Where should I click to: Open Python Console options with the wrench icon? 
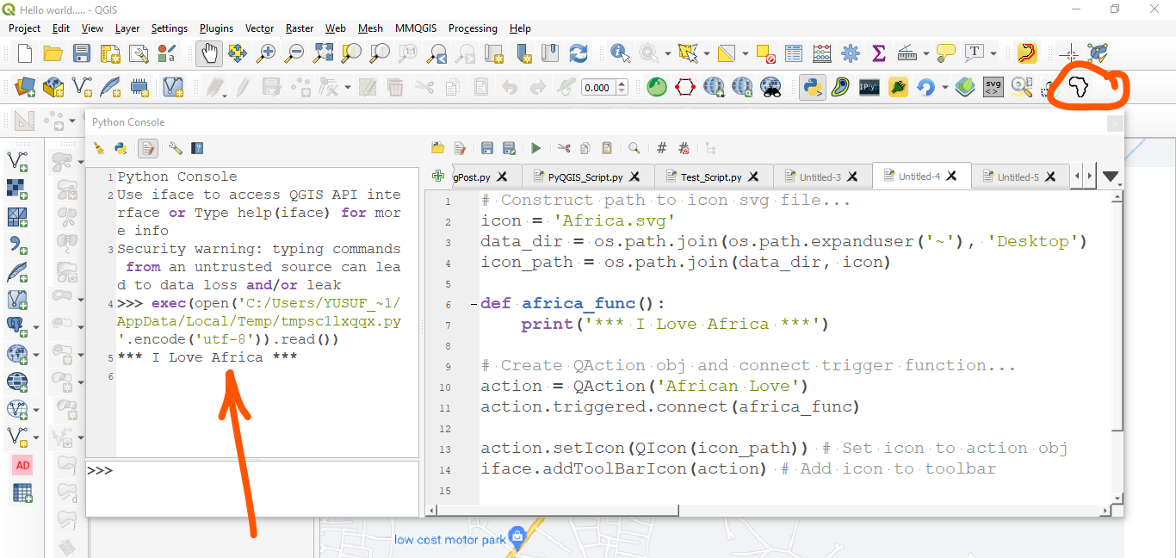point(175,147)
